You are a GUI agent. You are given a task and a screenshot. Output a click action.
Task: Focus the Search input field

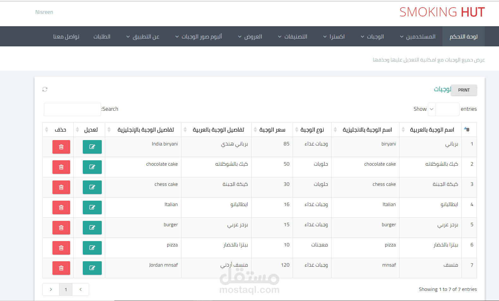72,109
